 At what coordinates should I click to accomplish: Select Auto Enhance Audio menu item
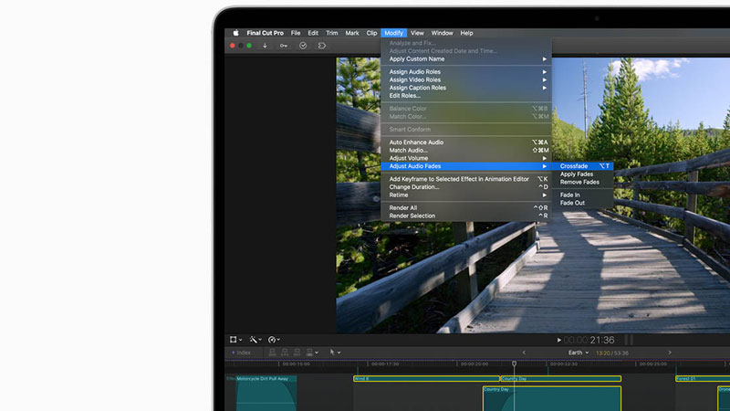click(416, 142)
